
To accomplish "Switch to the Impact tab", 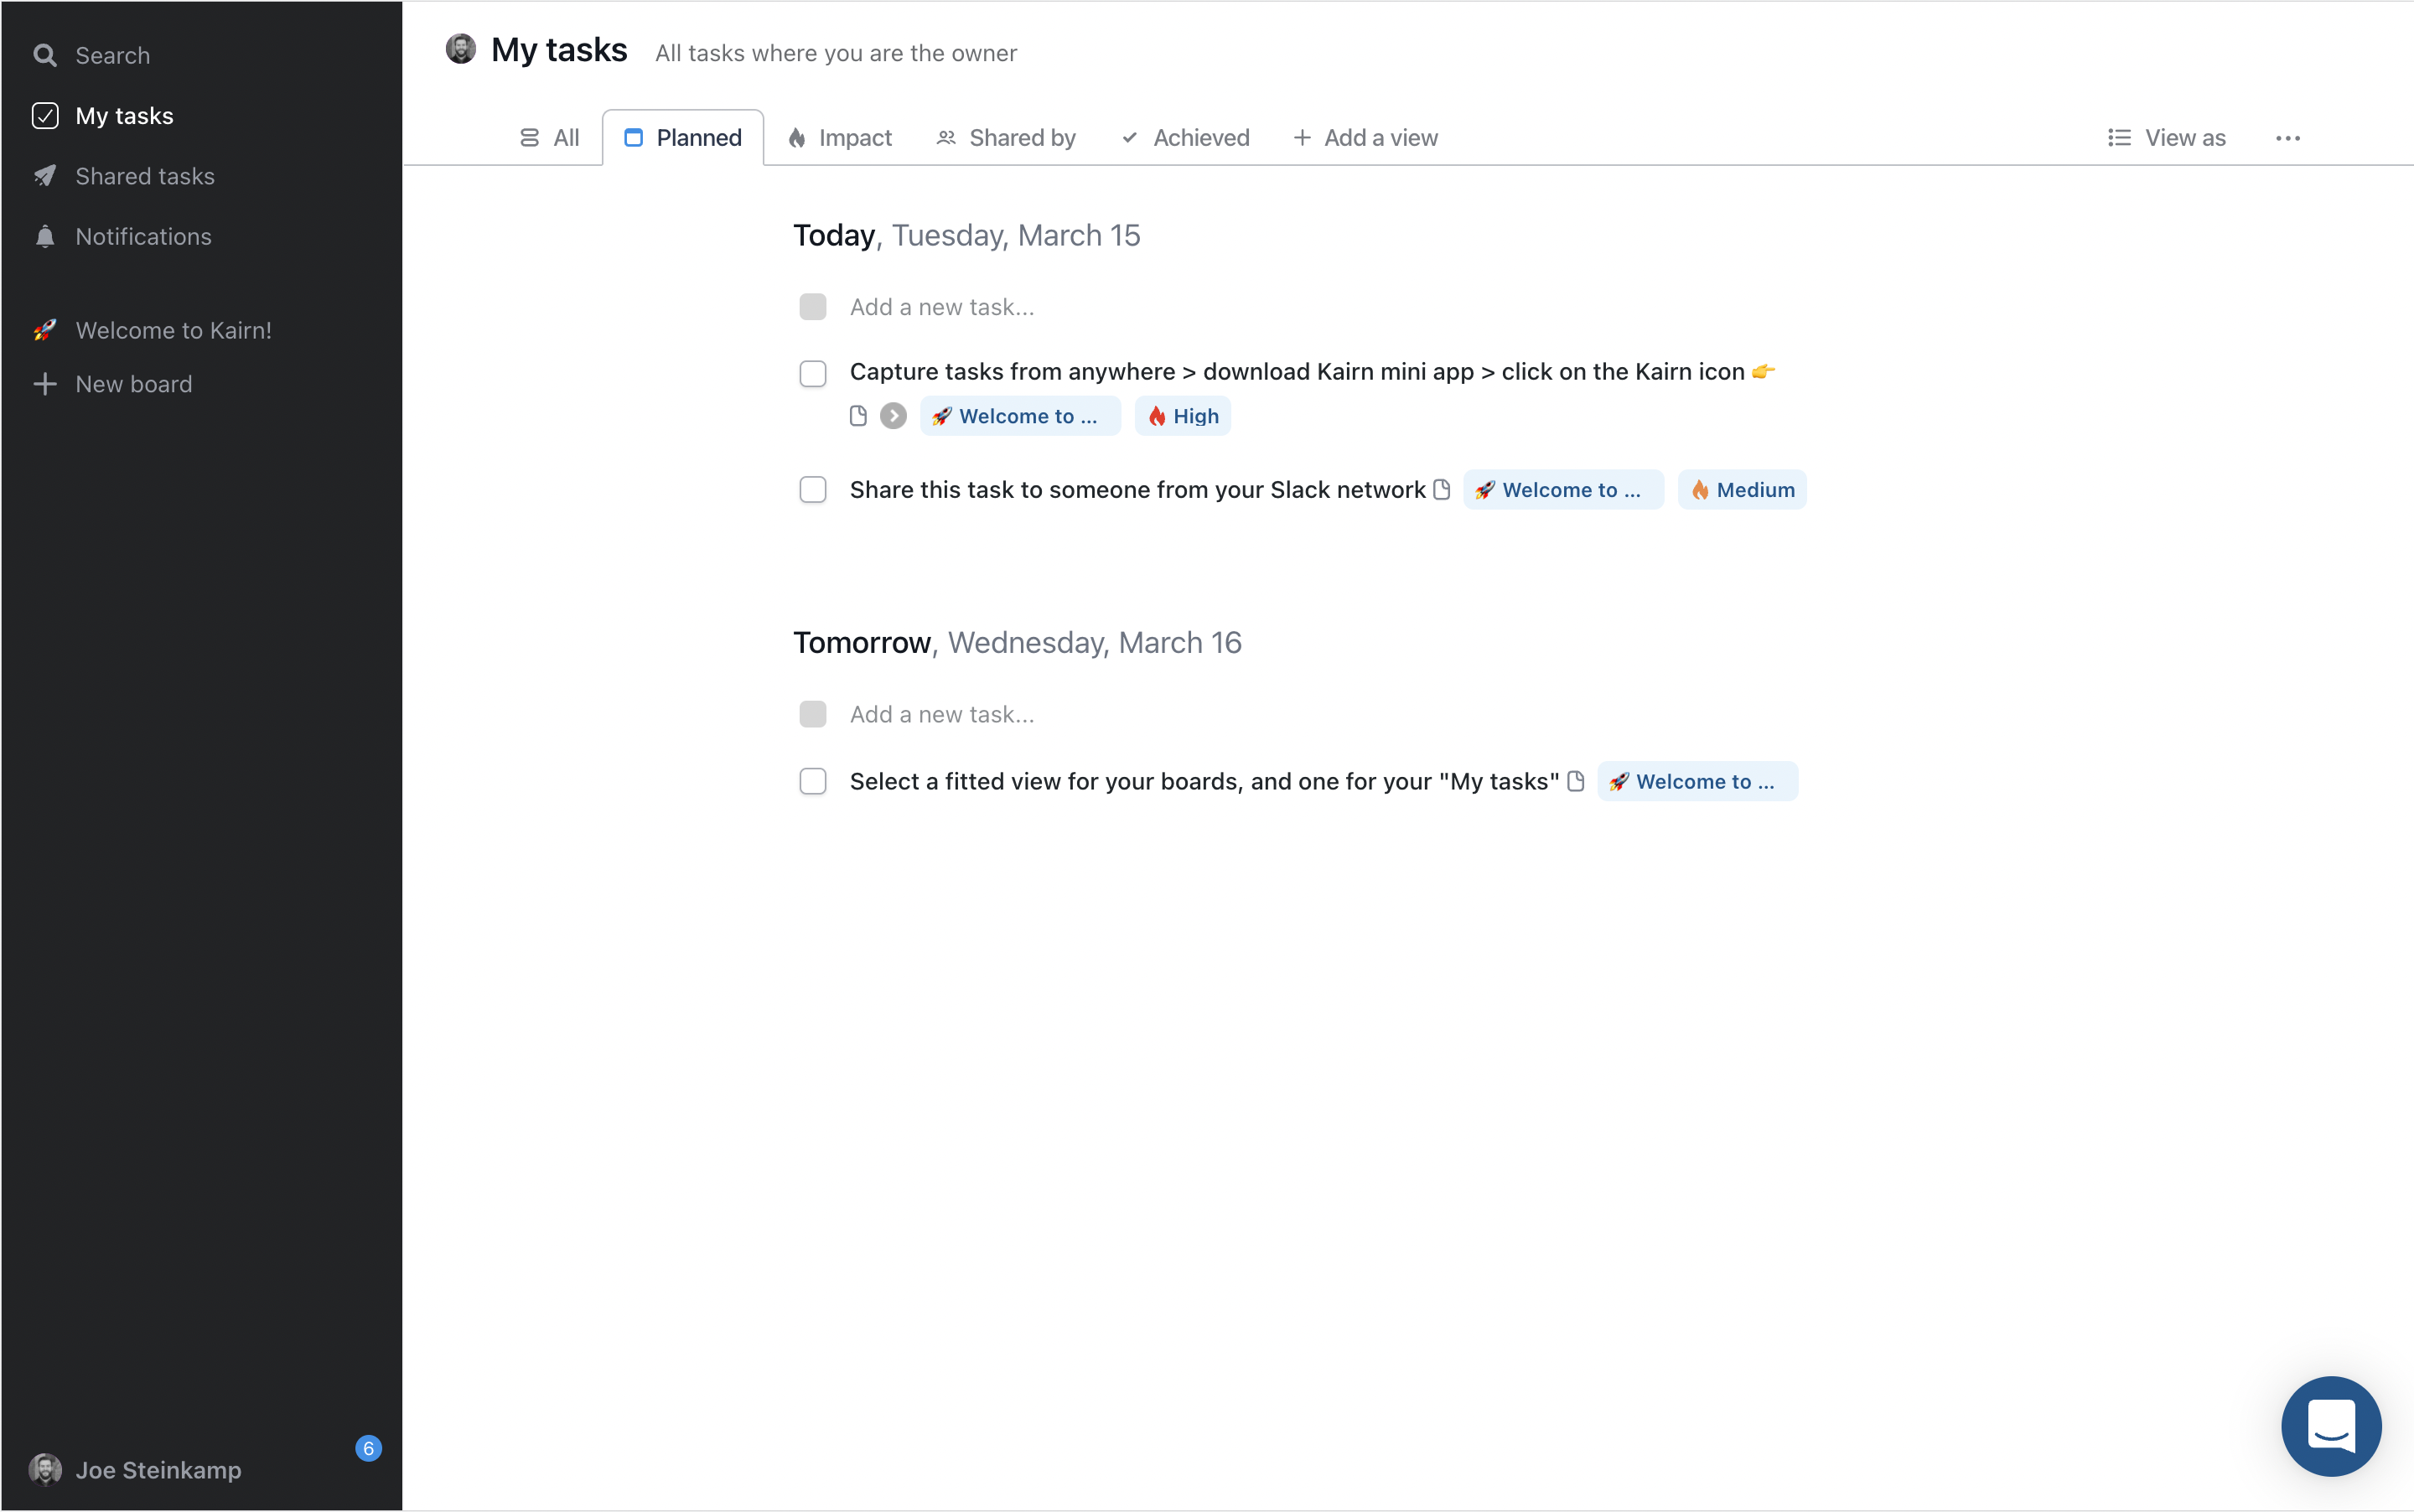I will point(839,138).
